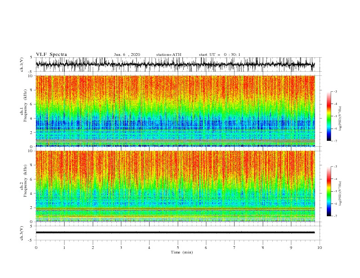Click the ch.2 PSD color scale bar
The height and width of the screenshot is (278, 360).
(x=329, y=191)
